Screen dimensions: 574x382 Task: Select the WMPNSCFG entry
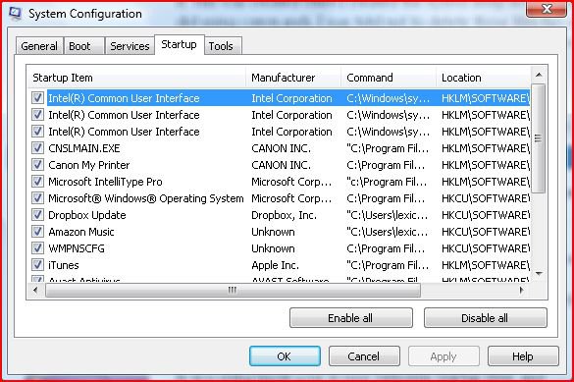(x=77, y=248)
